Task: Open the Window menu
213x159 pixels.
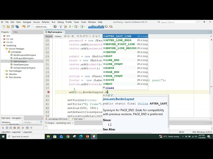Action: (x=92, y=22)
